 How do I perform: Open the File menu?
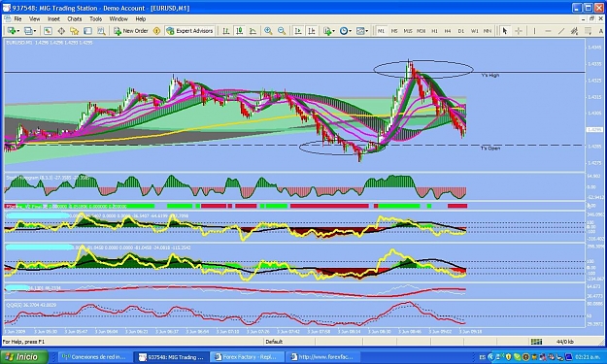point(17,19)
